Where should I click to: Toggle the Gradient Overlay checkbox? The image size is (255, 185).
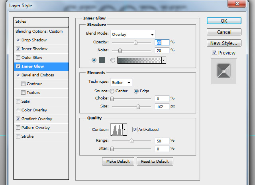coord(18,119)
